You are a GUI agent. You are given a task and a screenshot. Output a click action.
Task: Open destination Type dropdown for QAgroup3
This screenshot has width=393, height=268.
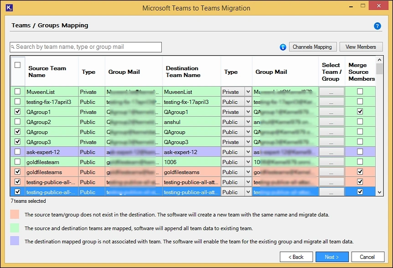point(248,142)
